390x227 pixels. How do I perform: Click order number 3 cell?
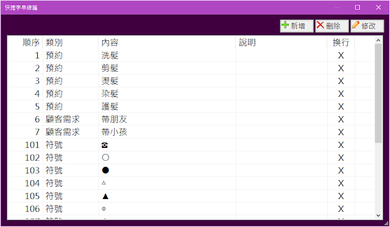point(37,81)
